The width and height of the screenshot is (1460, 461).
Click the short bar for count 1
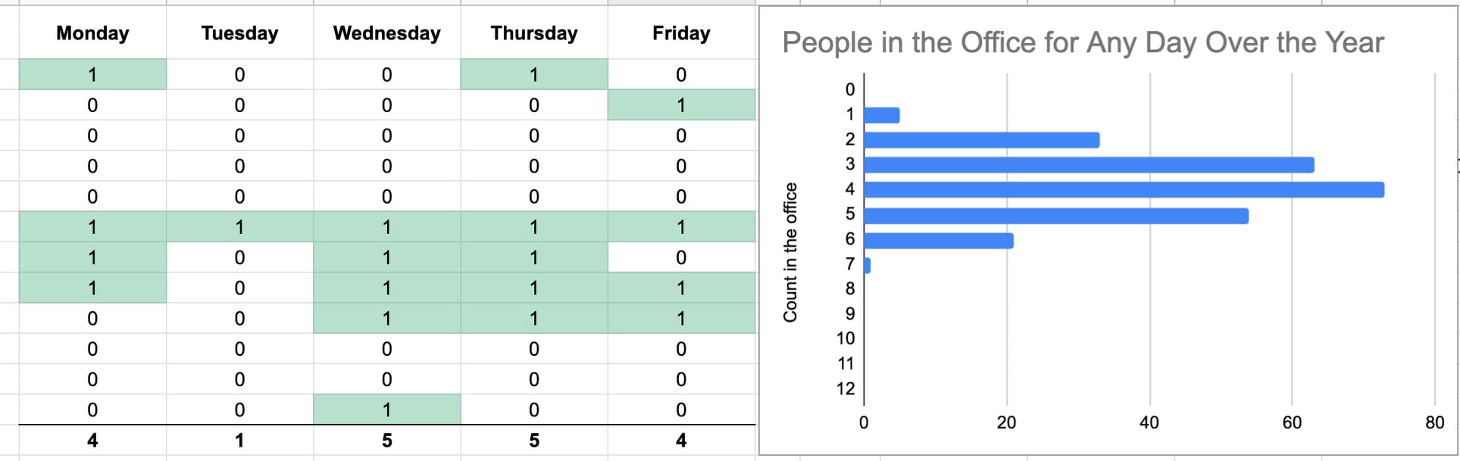882,115
